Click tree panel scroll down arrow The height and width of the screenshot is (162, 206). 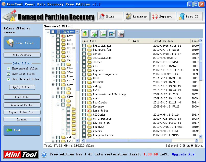78,140
